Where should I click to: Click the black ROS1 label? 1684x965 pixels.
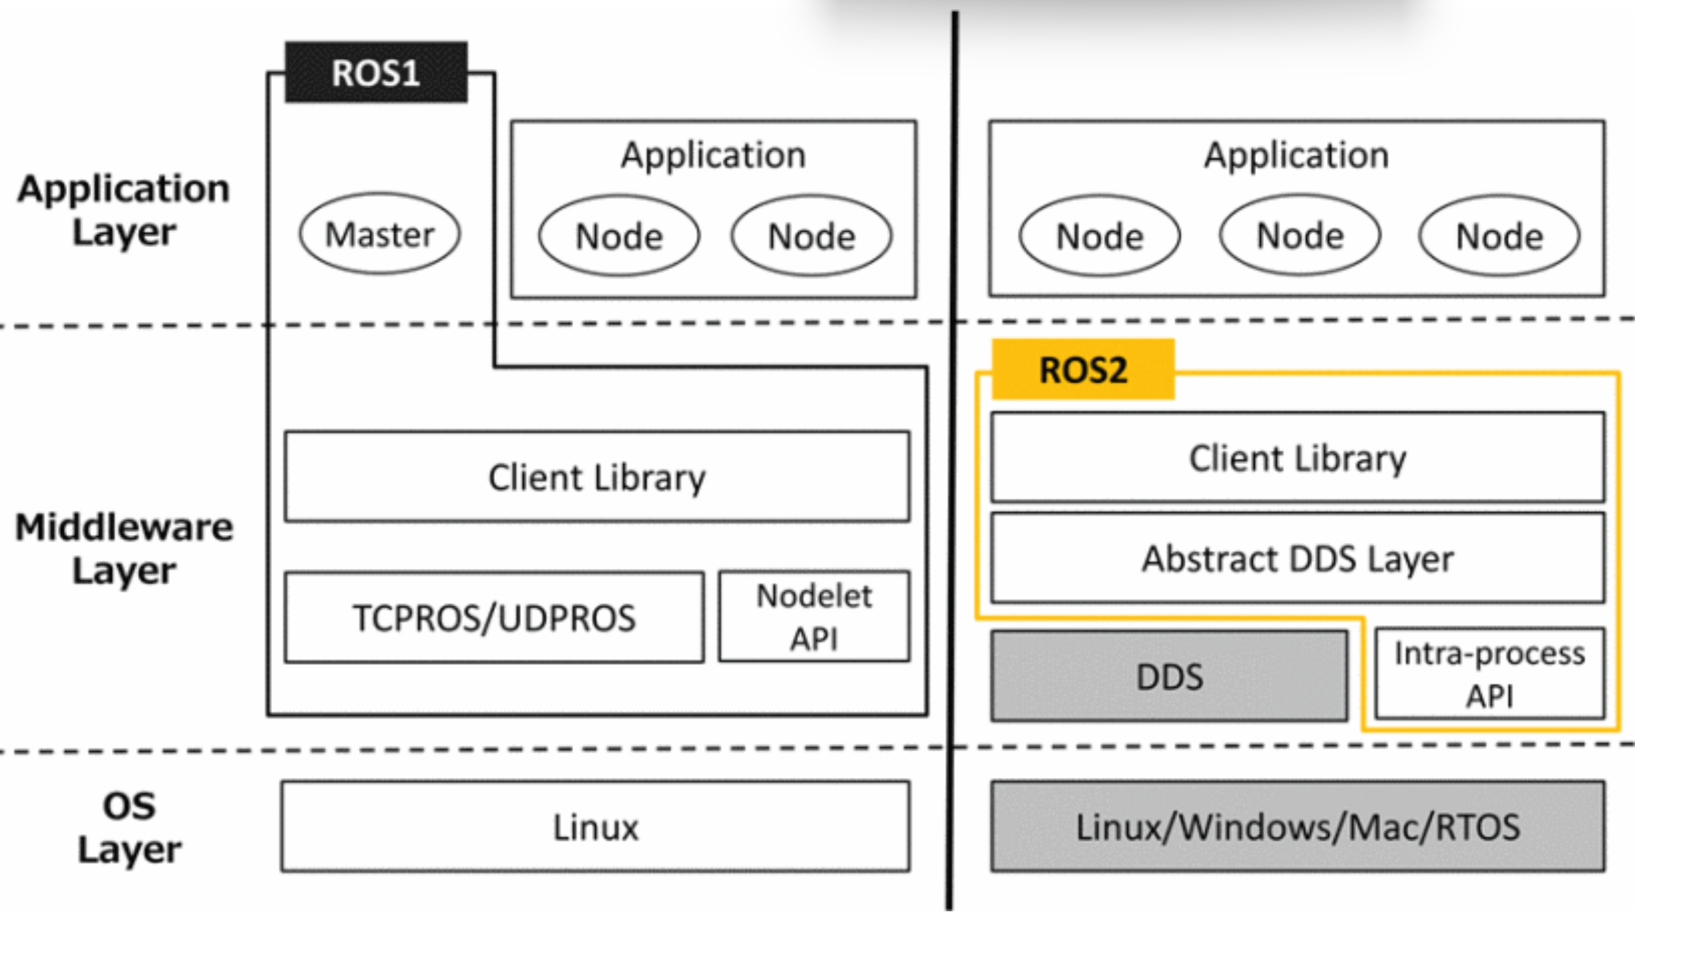(376, 72)
